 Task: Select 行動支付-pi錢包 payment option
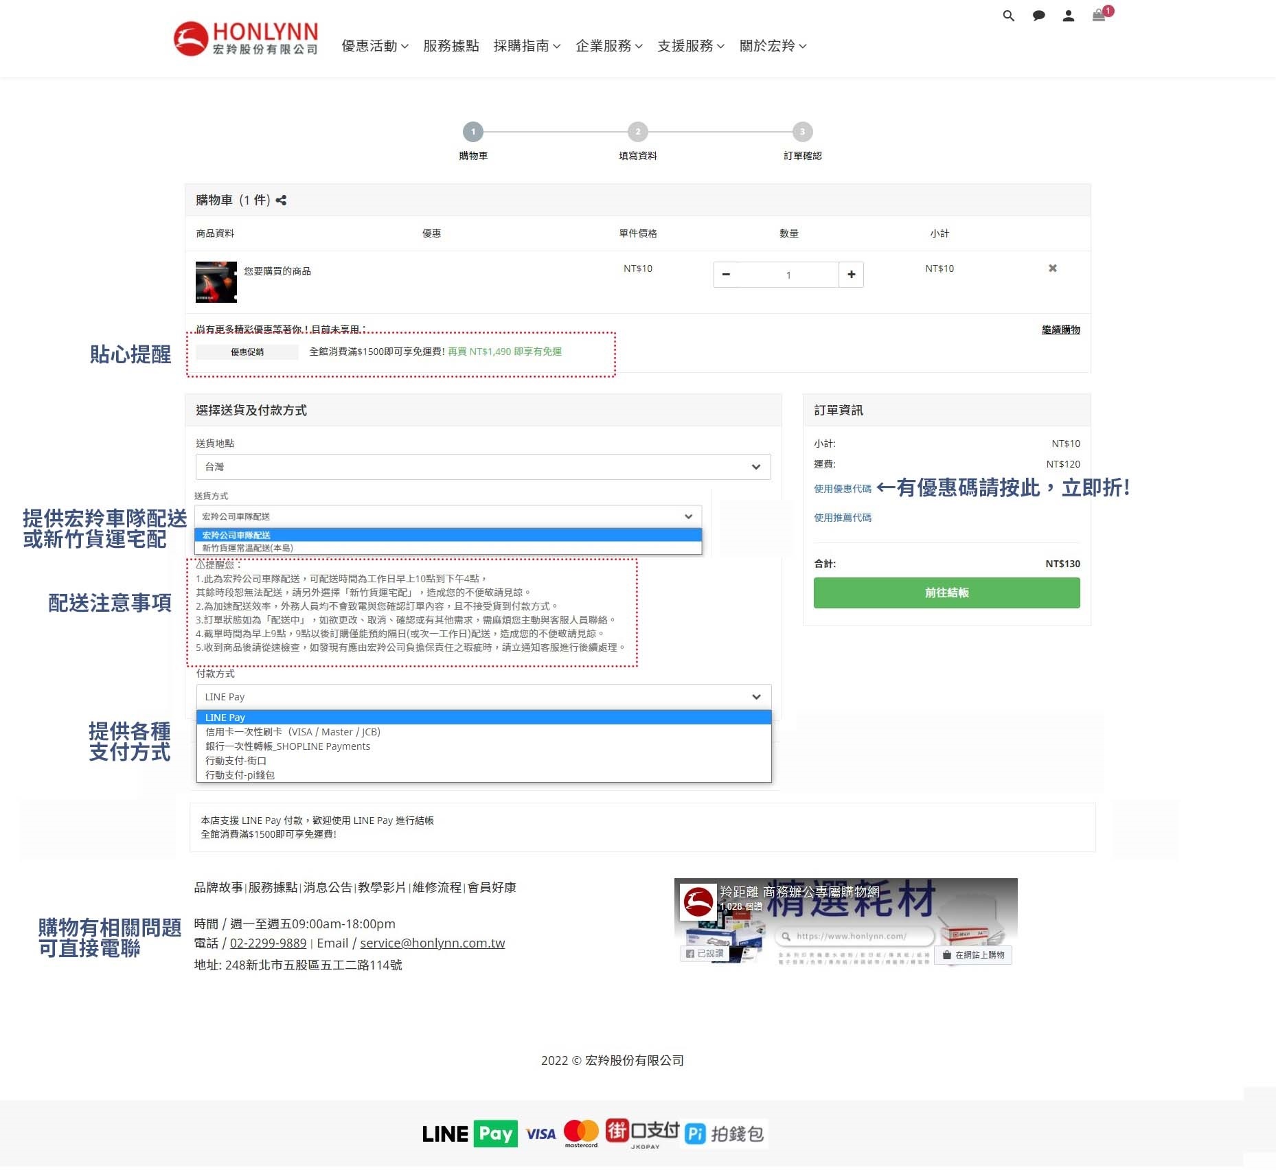[x=483, y=775]
